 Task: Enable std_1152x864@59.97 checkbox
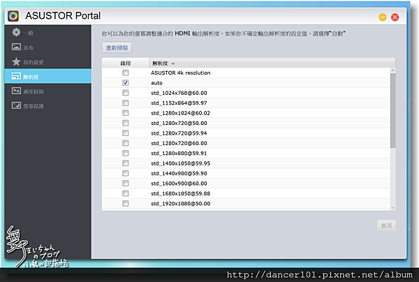coord(125,103)
